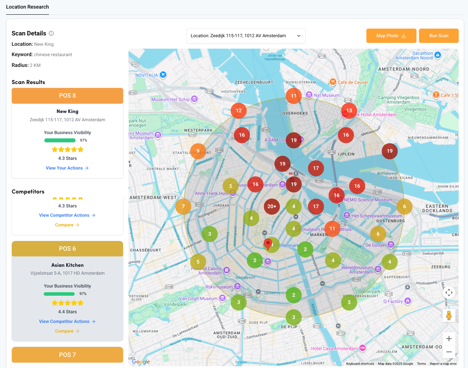Click the Rijksmuseum museum marker icon
This screenshot has height=368, width=468.
point(238,286)
